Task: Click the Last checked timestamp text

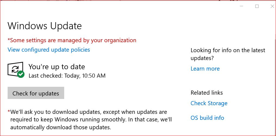Action: 67,76
